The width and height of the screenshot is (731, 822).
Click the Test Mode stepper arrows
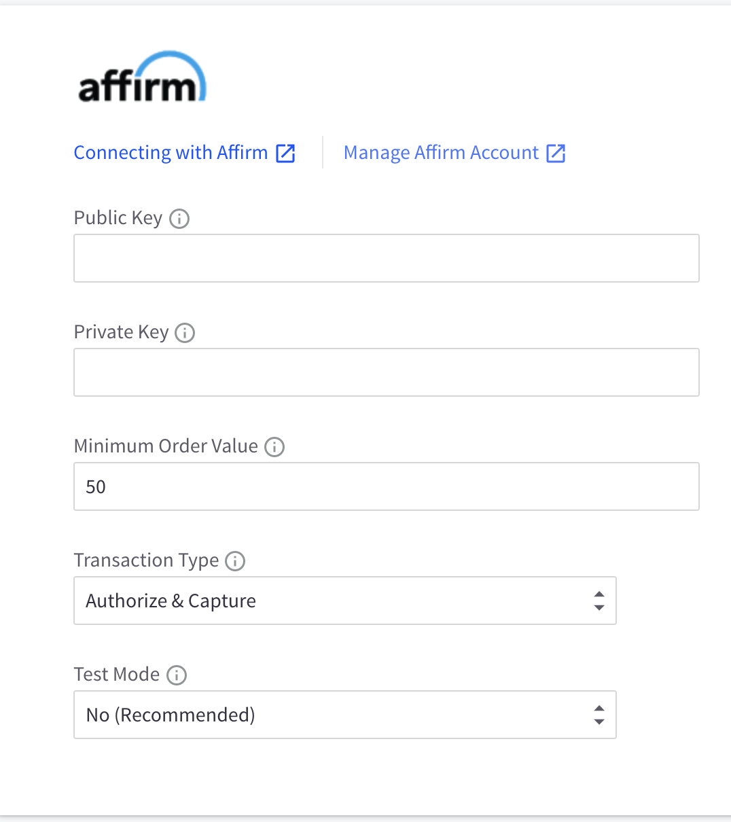point(599,715)
